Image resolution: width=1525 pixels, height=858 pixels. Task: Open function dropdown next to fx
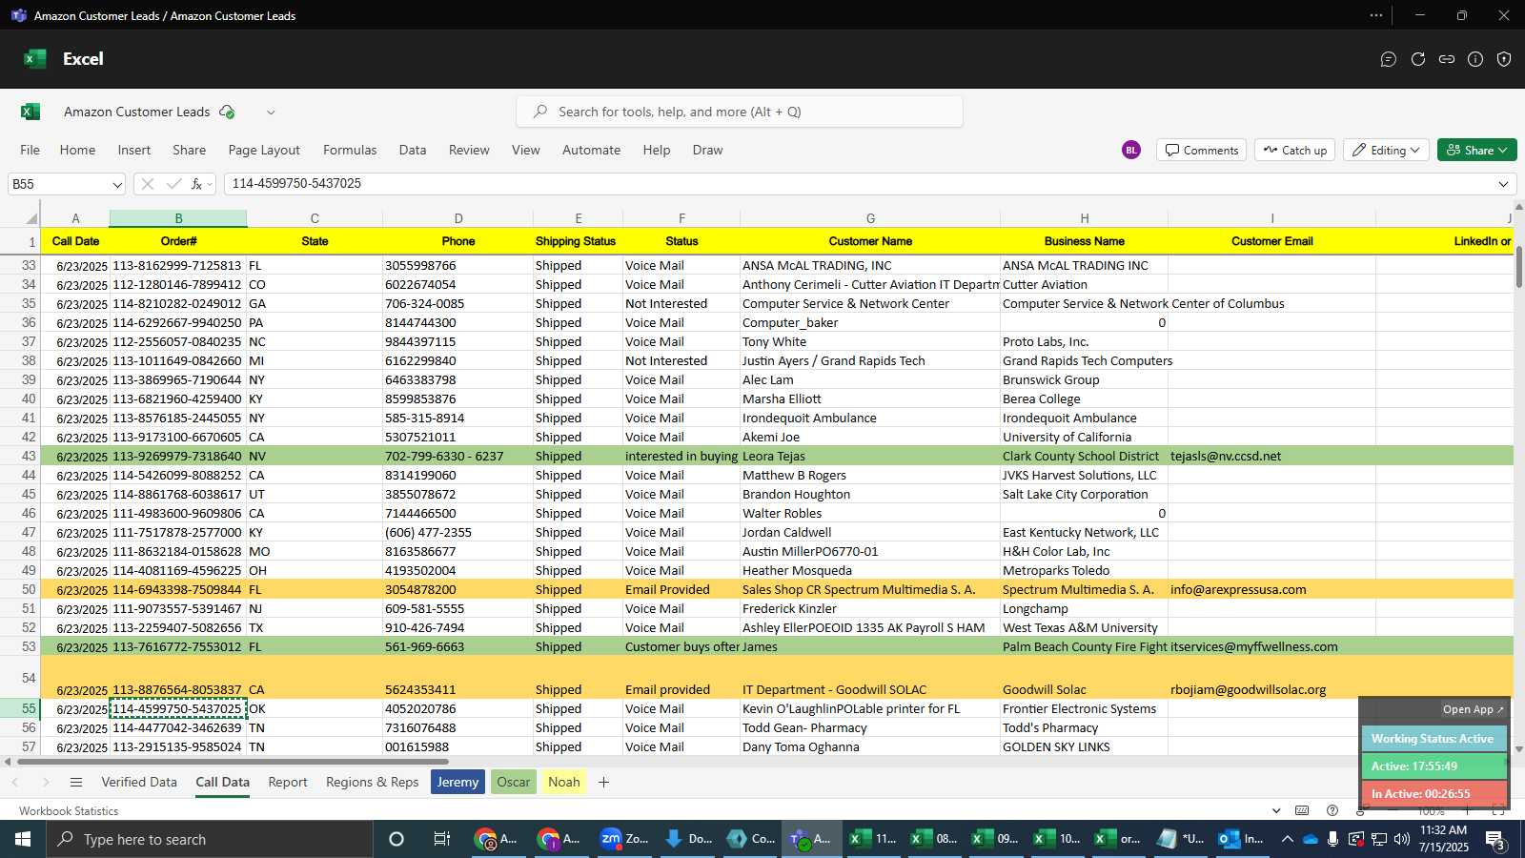(x=210, y=184)
